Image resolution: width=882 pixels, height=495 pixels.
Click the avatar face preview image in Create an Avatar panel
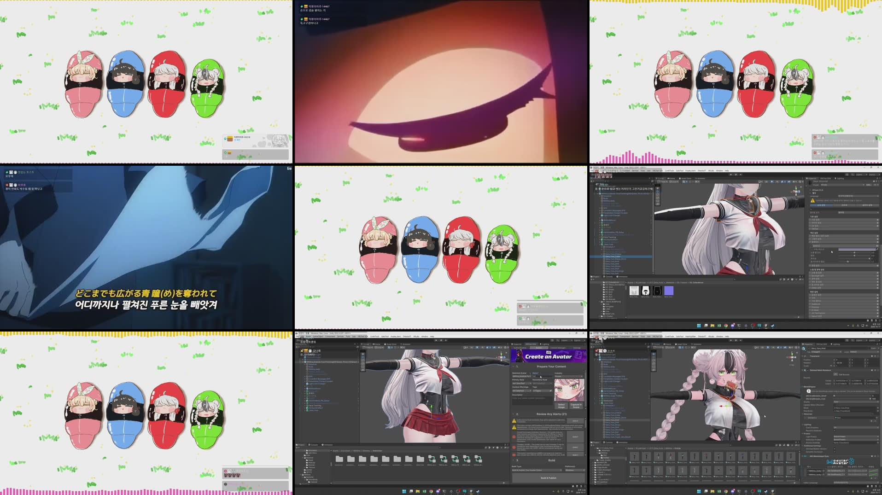point(569,390)
